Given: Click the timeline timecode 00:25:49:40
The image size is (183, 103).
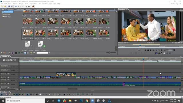Looking at the screenshot, I should [x=9, y=60].
